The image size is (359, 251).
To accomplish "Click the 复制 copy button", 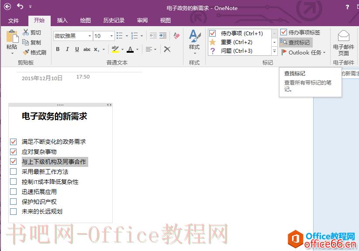I will point(31,42).
